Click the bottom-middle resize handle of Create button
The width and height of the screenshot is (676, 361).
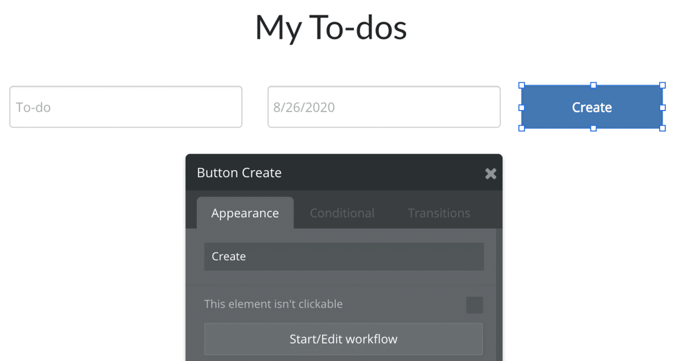593,128
